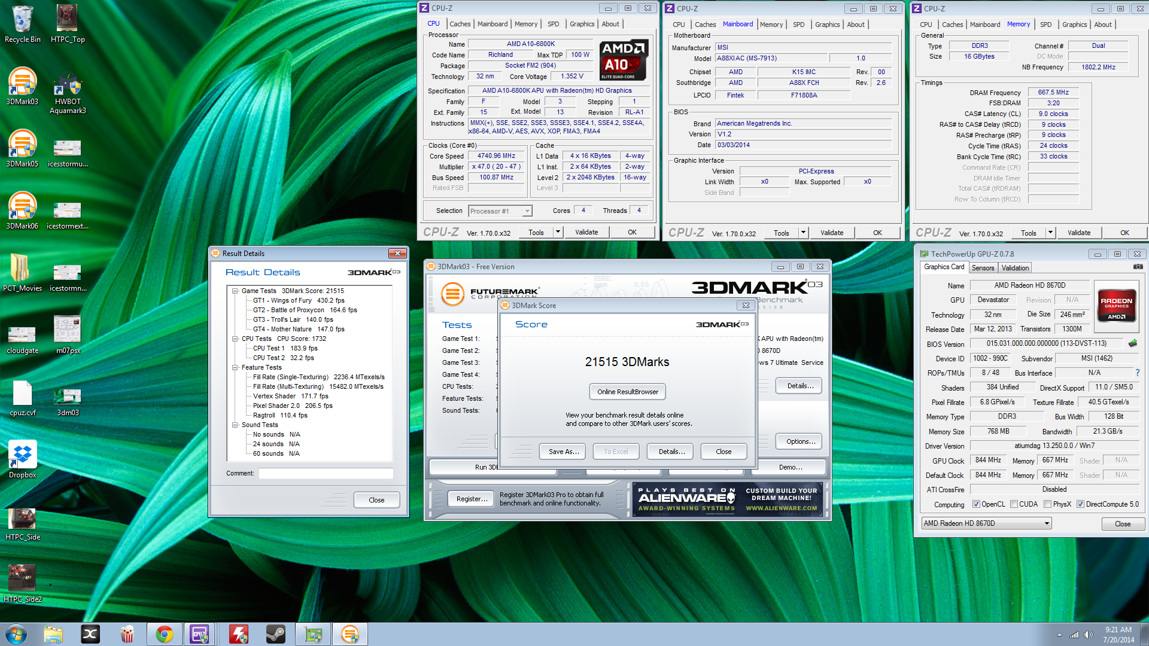Switch to Validation tab in GPU-Z
The width and height of the screenshot is (1149, 646).
click(1015, 268)
